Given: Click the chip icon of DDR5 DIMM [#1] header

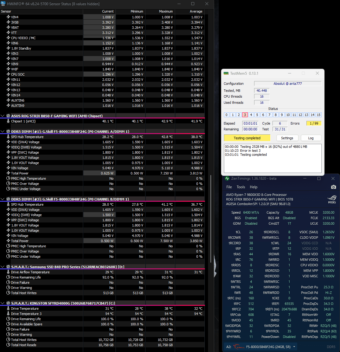Looking at the screenshot, I should click(8, 131).
